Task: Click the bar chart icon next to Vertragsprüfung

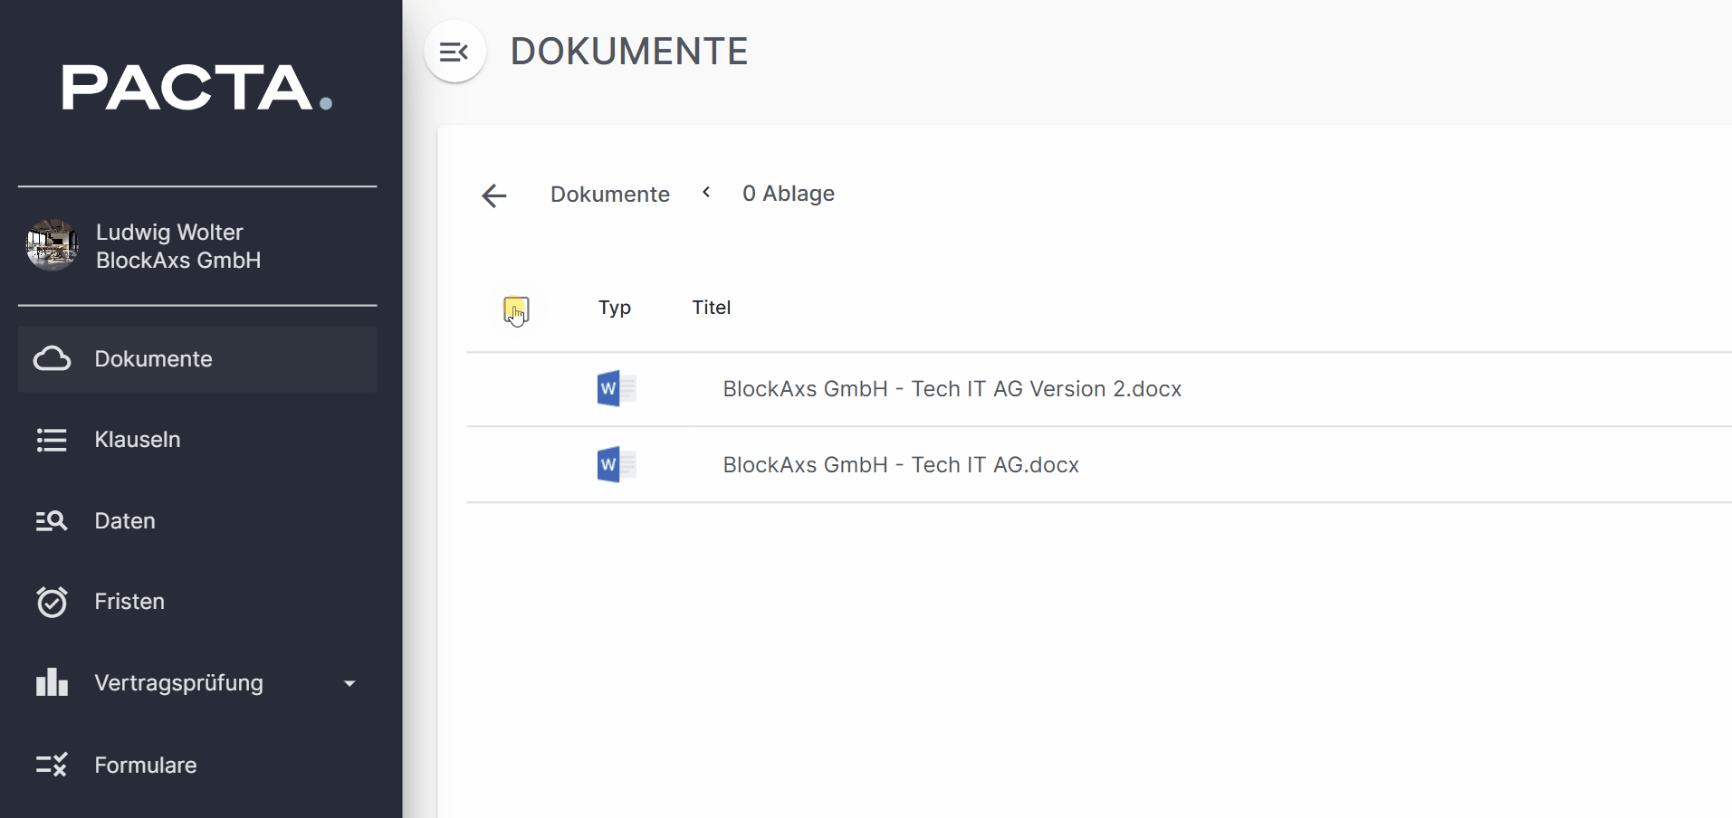Action: [x=52, y=682]
